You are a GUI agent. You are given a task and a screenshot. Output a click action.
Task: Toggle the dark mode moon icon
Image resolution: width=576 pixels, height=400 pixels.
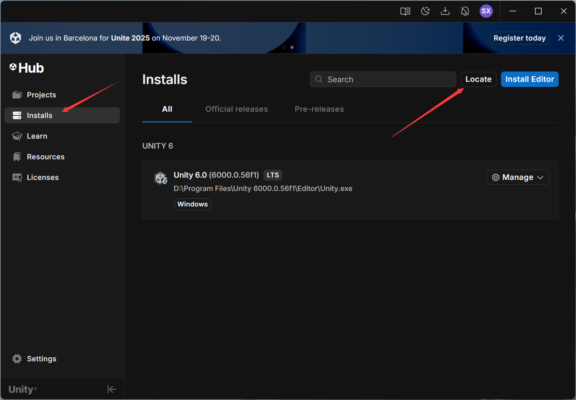point(425,11)
